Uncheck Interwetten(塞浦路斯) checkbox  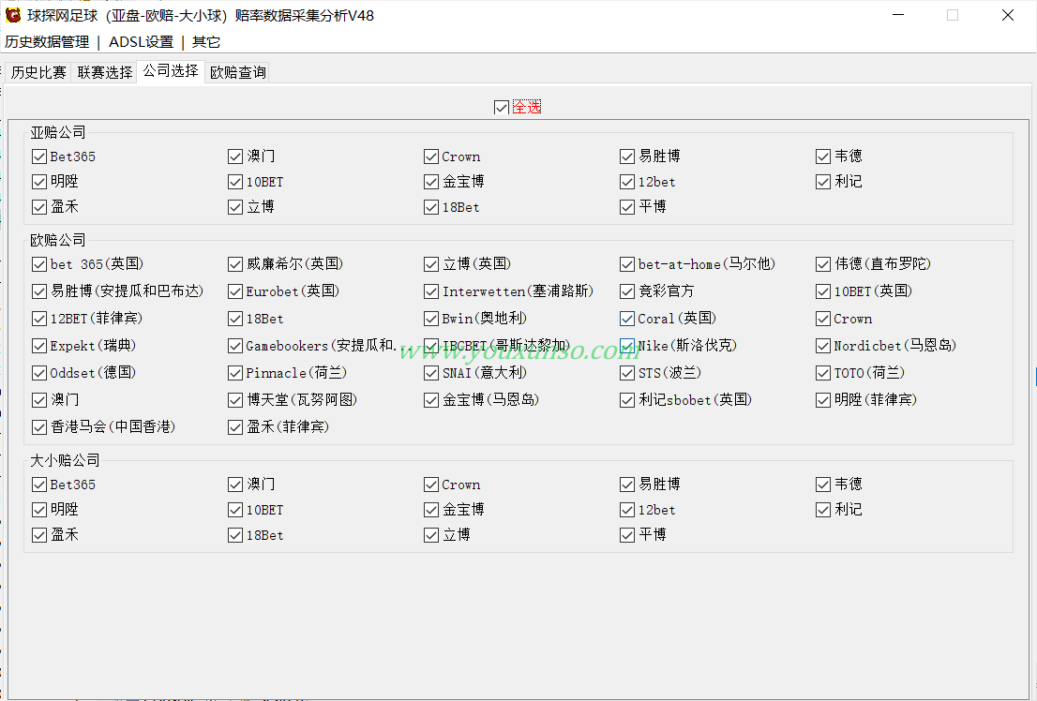pyautogui.click(x=431, y=291)
